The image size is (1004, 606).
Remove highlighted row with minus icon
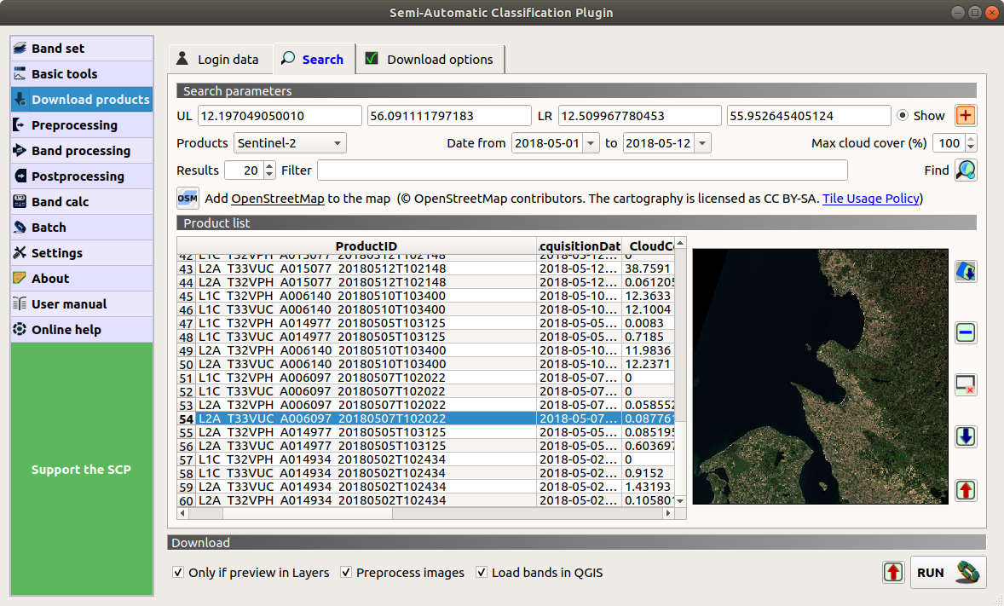[x=966, y=333]
